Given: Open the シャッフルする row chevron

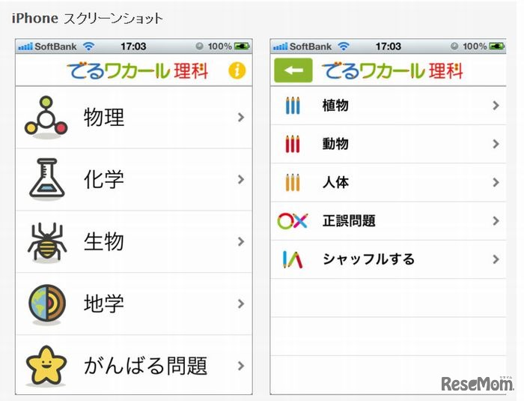Looking at the screenshot, I should tap(496, 259).
